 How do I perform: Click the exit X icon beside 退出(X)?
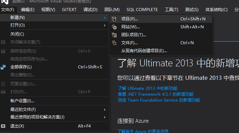pyautogui.click(x=3, y=126)
